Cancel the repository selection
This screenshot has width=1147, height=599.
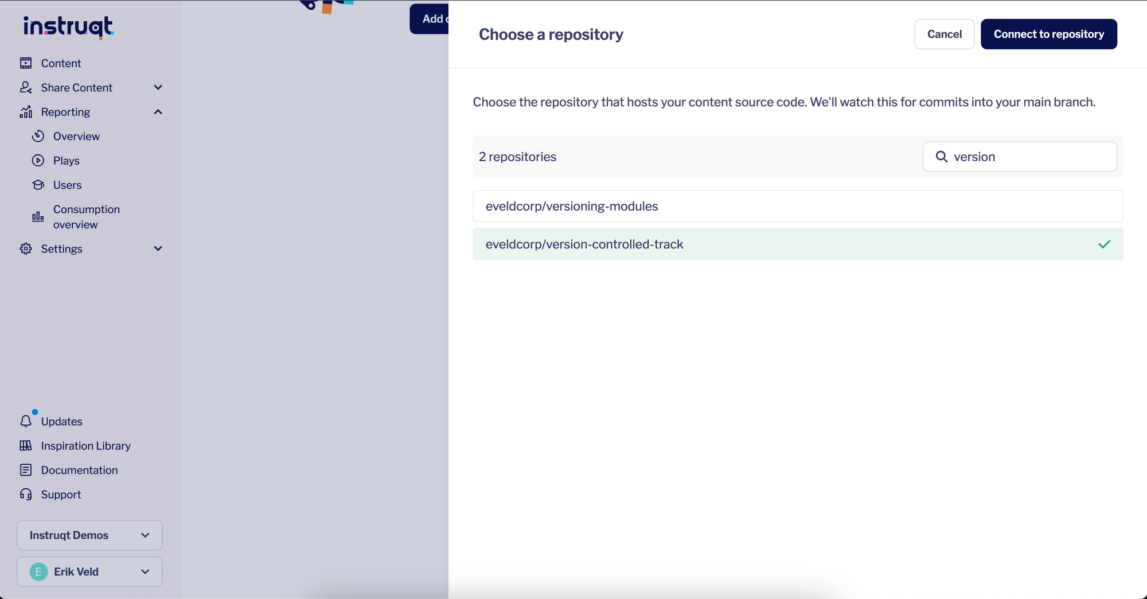[944, 34]
